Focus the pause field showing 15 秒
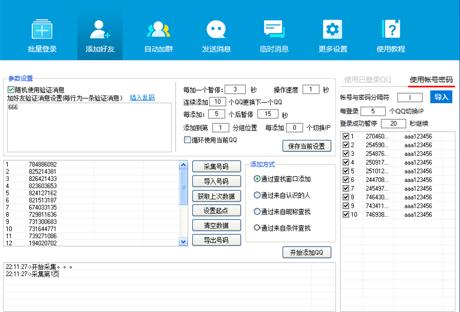The height and width of the screenshot is (312, 460). coord(268,114)
